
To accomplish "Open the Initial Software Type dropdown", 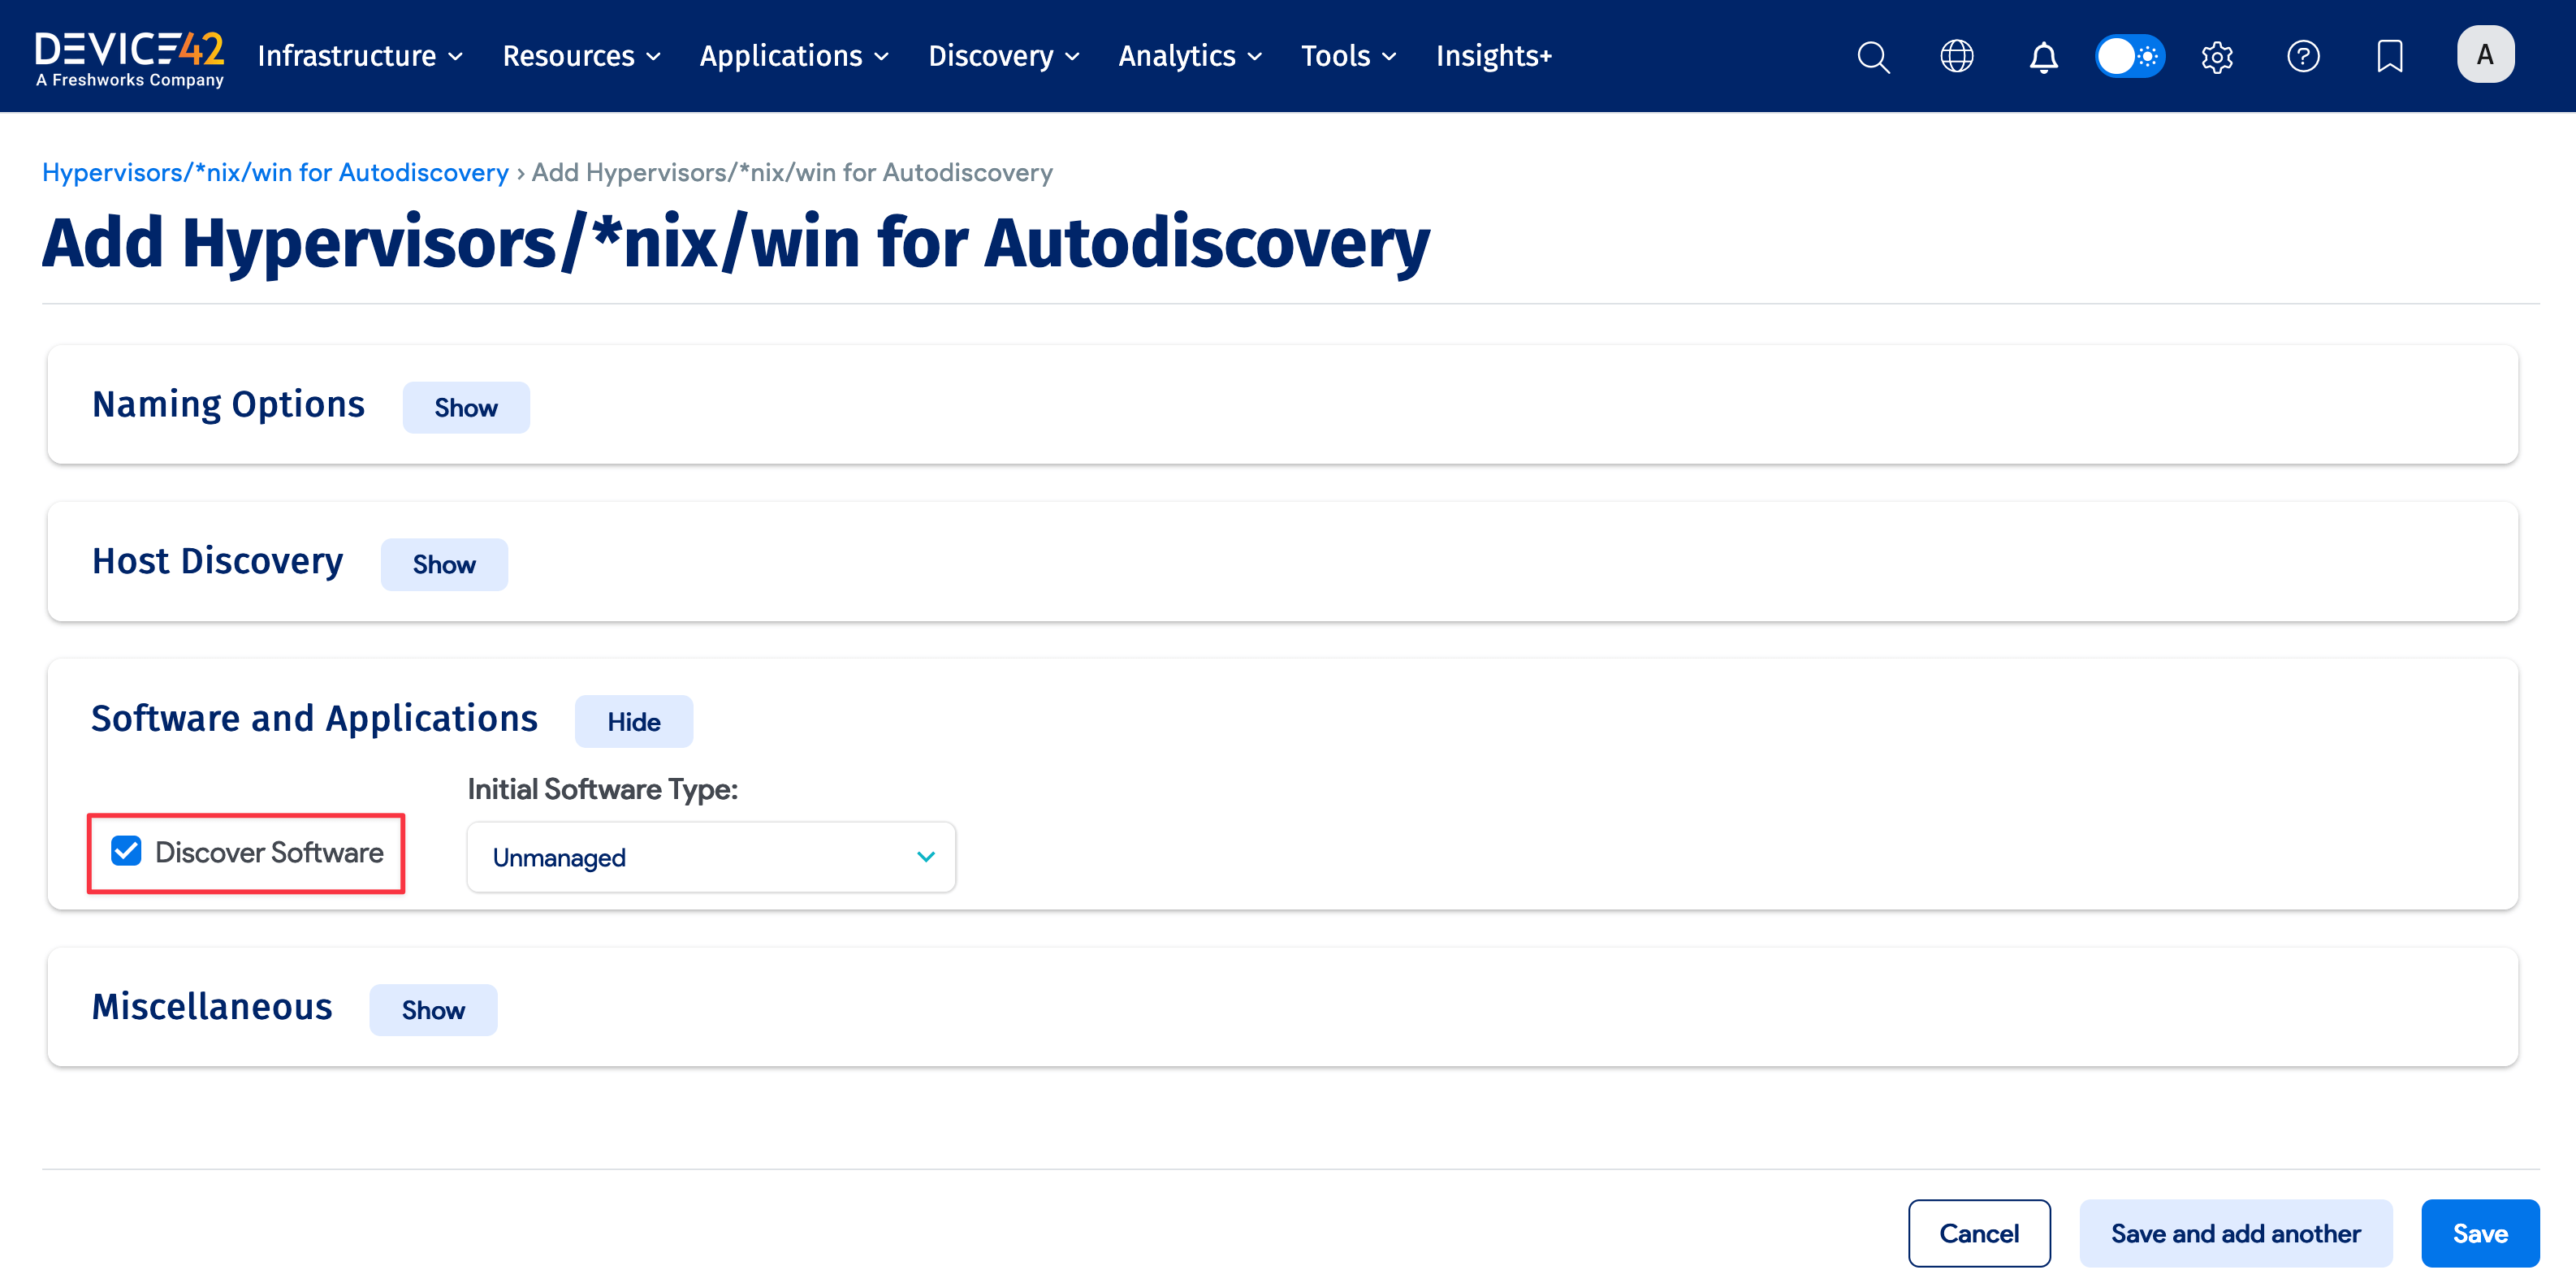I will tap(710, 857).
